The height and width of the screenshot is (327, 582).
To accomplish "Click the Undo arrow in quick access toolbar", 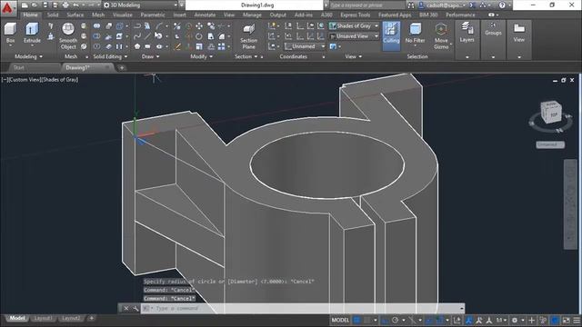I will [x=75, y=5].
